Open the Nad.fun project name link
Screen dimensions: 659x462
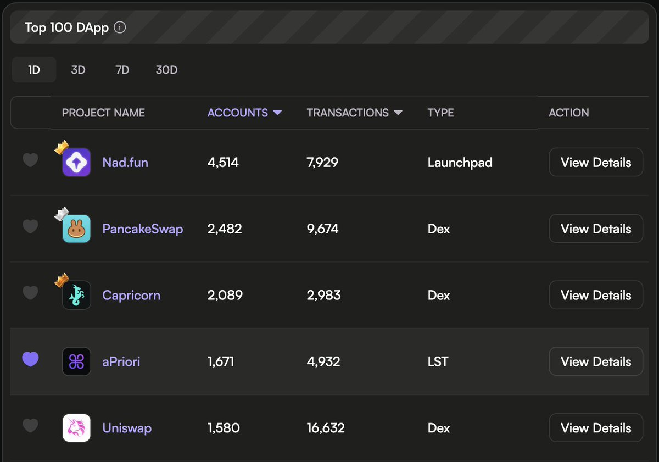point(125,163)
